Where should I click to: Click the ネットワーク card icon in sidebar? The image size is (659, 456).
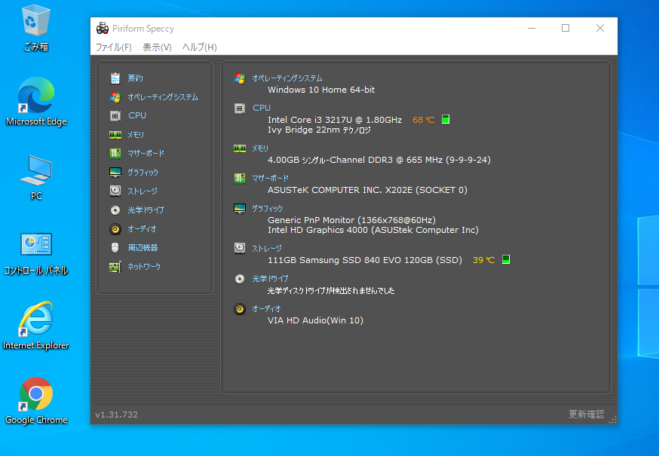click(x=115, y=267)
